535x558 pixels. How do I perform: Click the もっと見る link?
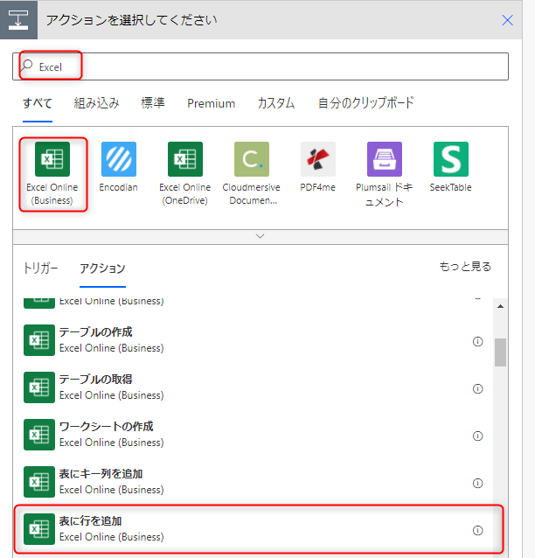pos(465,267)
